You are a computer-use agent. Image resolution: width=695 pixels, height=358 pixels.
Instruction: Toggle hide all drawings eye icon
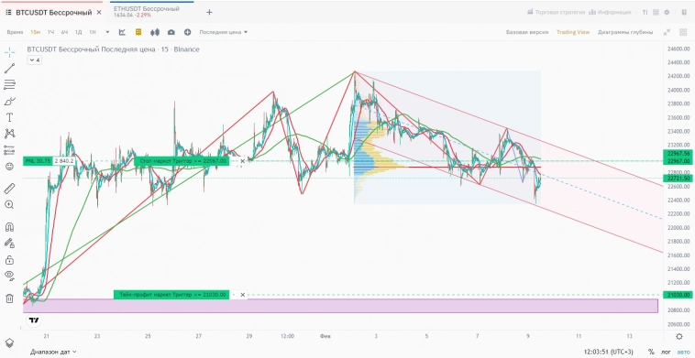9,276
